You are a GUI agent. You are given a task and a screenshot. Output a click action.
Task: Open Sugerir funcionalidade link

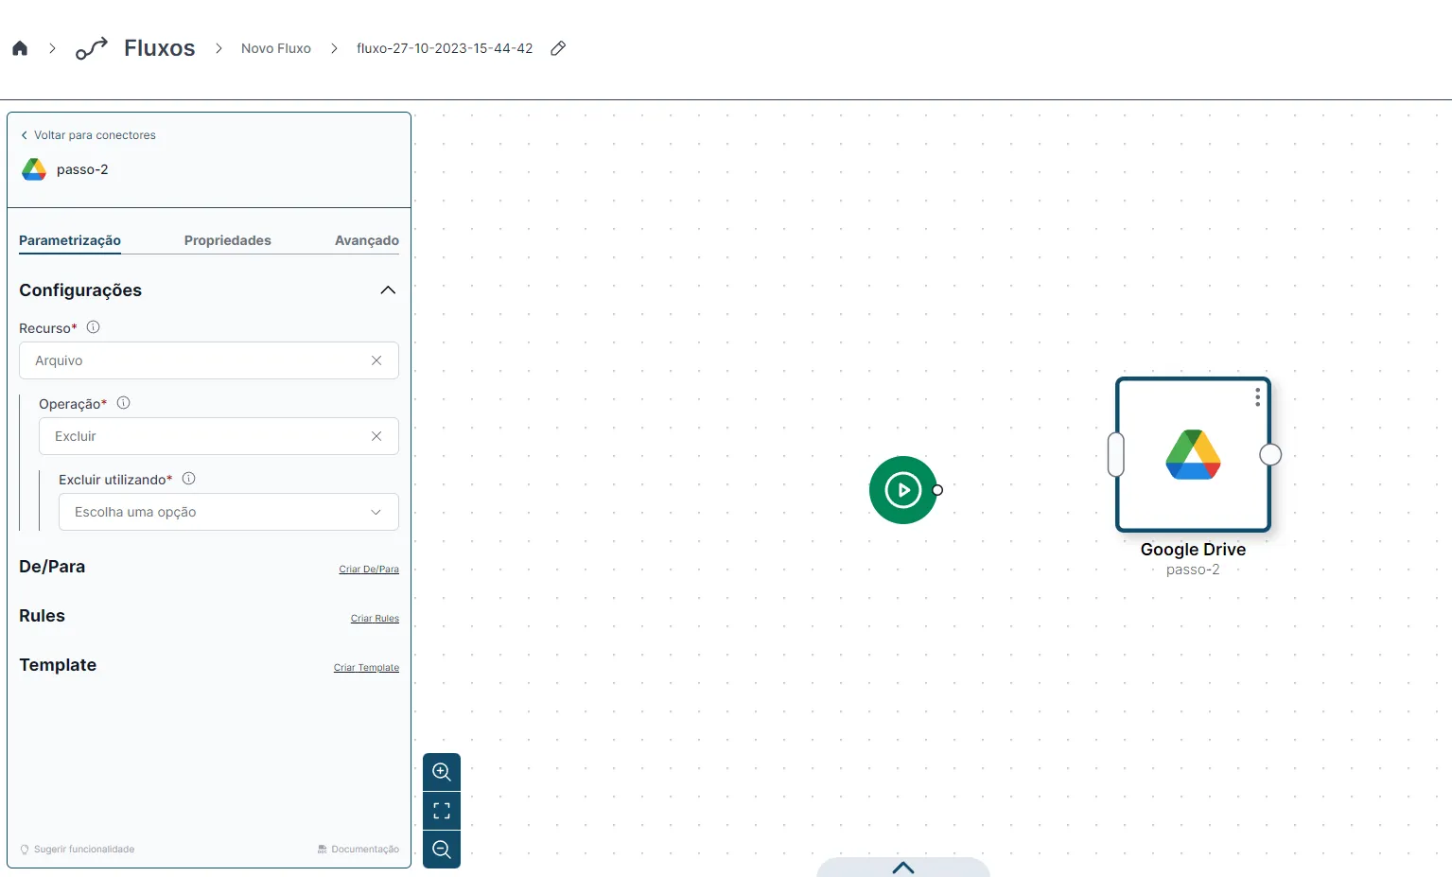coord(78,850)
